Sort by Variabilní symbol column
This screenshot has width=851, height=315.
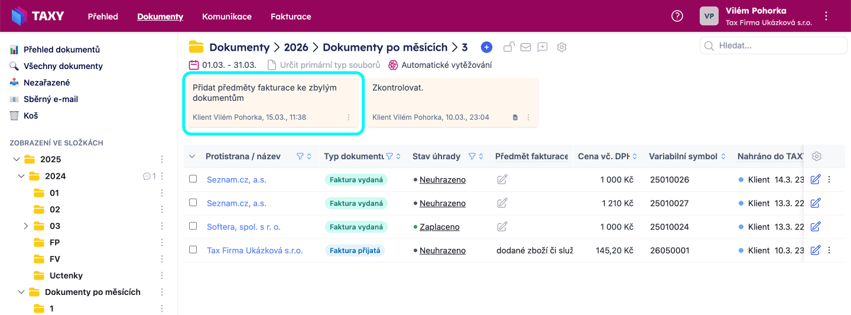click(723, 156)
